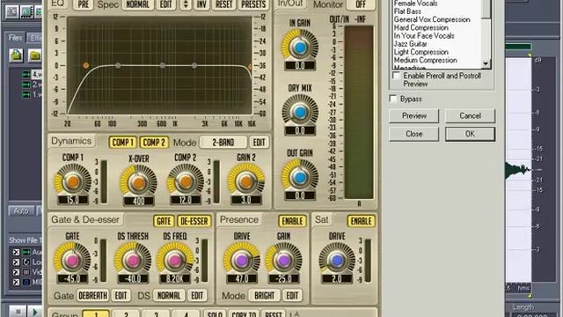Select the orange low-cut EQ node

pyautogui.click(x=86, y=65)
